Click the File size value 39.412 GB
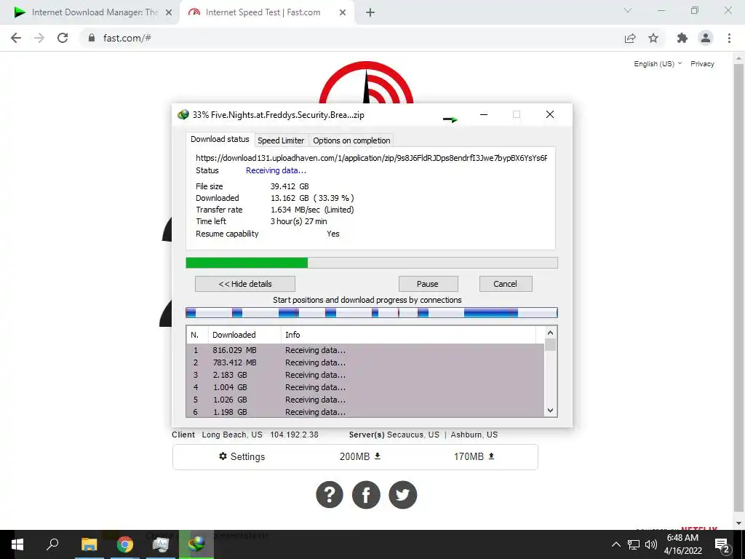Screen dimensions: 745x559 tap(290, 186)
